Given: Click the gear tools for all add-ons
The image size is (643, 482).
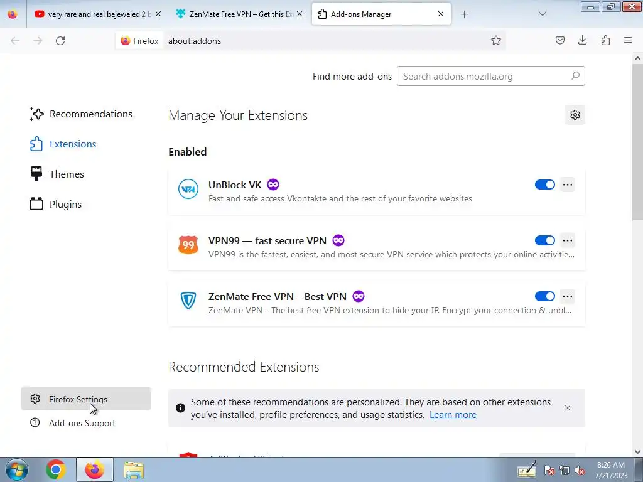Looking at the screenshot, I should tap(575, 115).
